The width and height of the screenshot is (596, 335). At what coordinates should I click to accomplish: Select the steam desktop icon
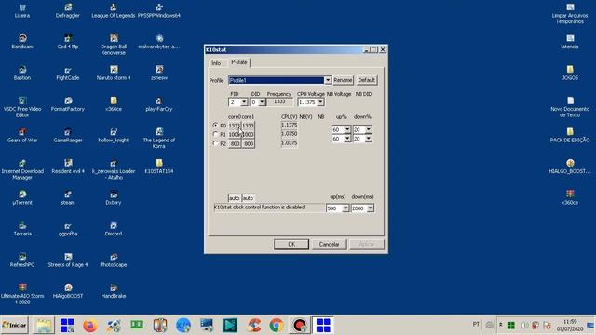[68, 197]
